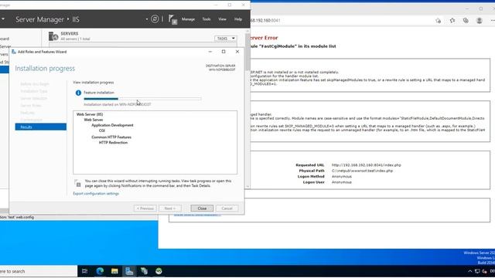Click the Previous button in the wizard
The width and height of the screenshot is (495, 278).
pos(145,208)
